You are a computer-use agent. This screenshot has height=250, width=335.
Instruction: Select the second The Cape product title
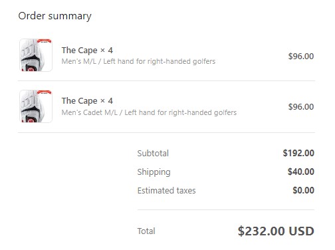pyautogui.click(x=79, y=101)
